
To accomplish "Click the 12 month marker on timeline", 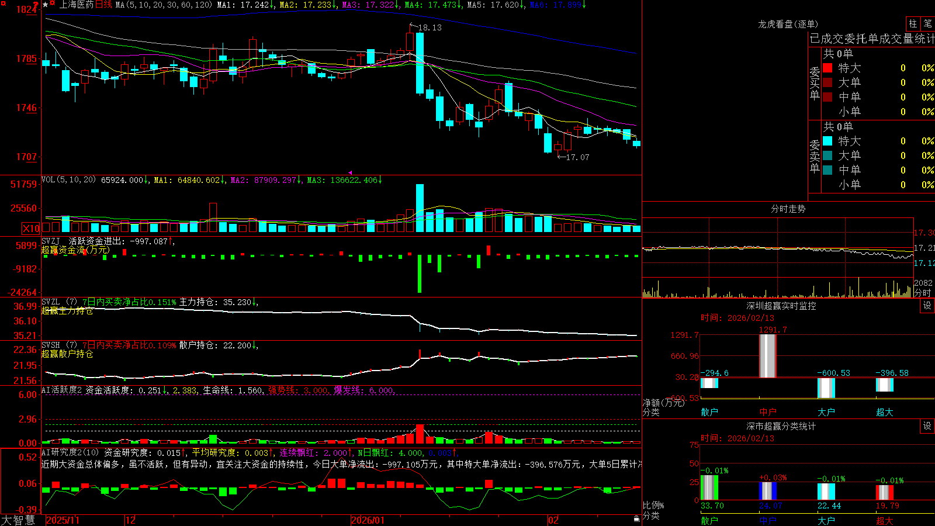I will pos(131,520).
